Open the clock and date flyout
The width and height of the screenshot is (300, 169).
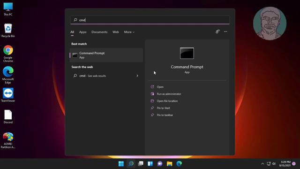tap(285, 164)
